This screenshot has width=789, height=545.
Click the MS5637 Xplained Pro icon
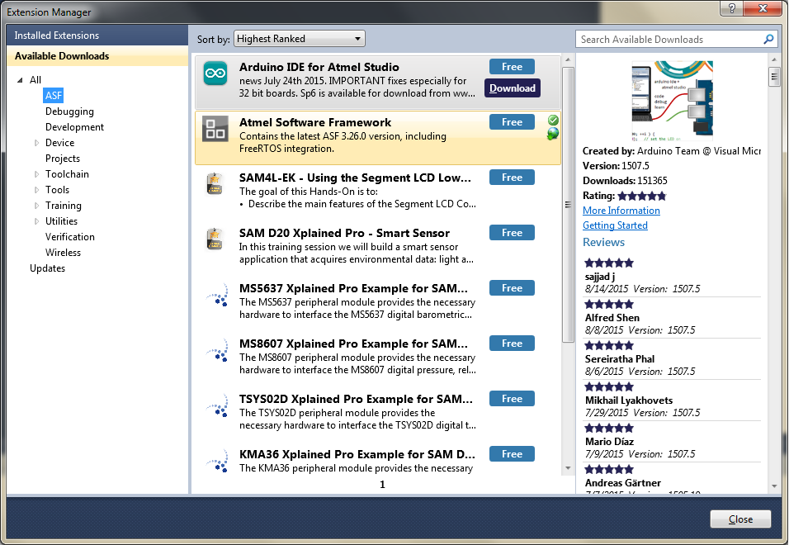[x=217, y=294]
